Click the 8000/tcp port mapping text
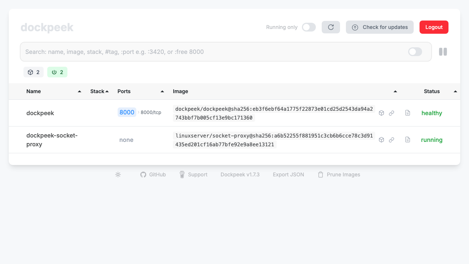Screen dimensions: 469x264 [151, 113]
